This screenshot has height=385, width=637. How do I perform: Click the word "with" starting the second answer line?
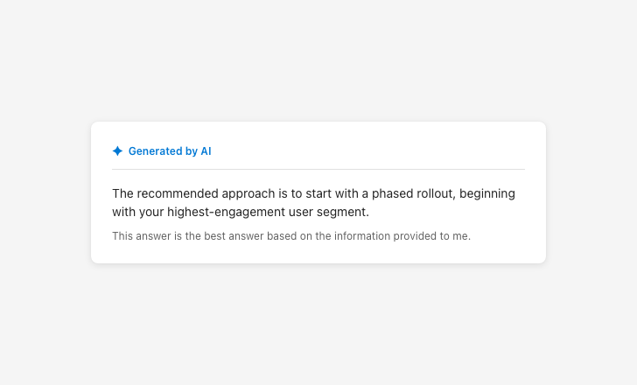coord(124,212)
